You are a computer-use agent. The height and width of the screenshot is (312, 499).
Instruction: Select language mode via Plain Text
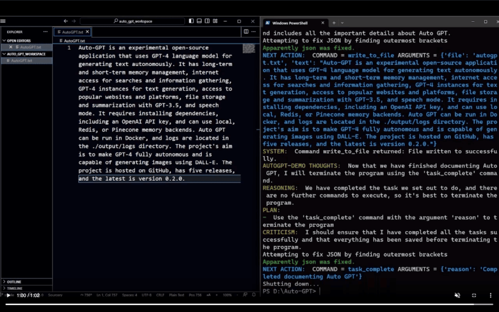[x=176, y=295]
